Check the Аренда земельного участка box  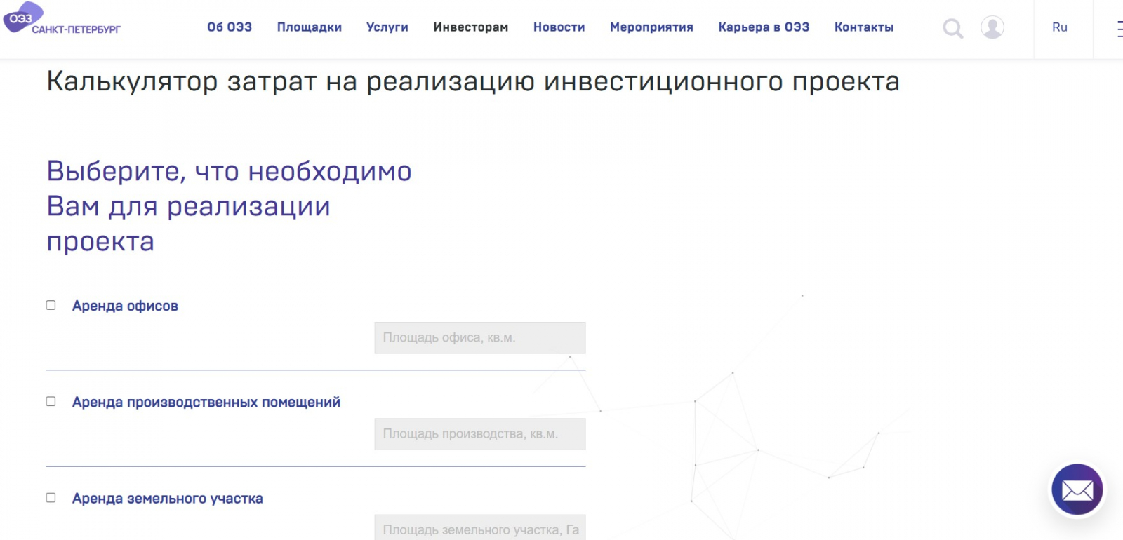pyautogui.click(x=51, y=497)
